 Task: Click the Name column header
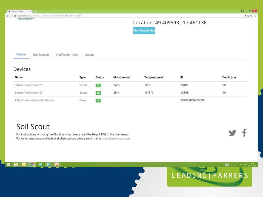pyautogui.click(x=19, y=77)
